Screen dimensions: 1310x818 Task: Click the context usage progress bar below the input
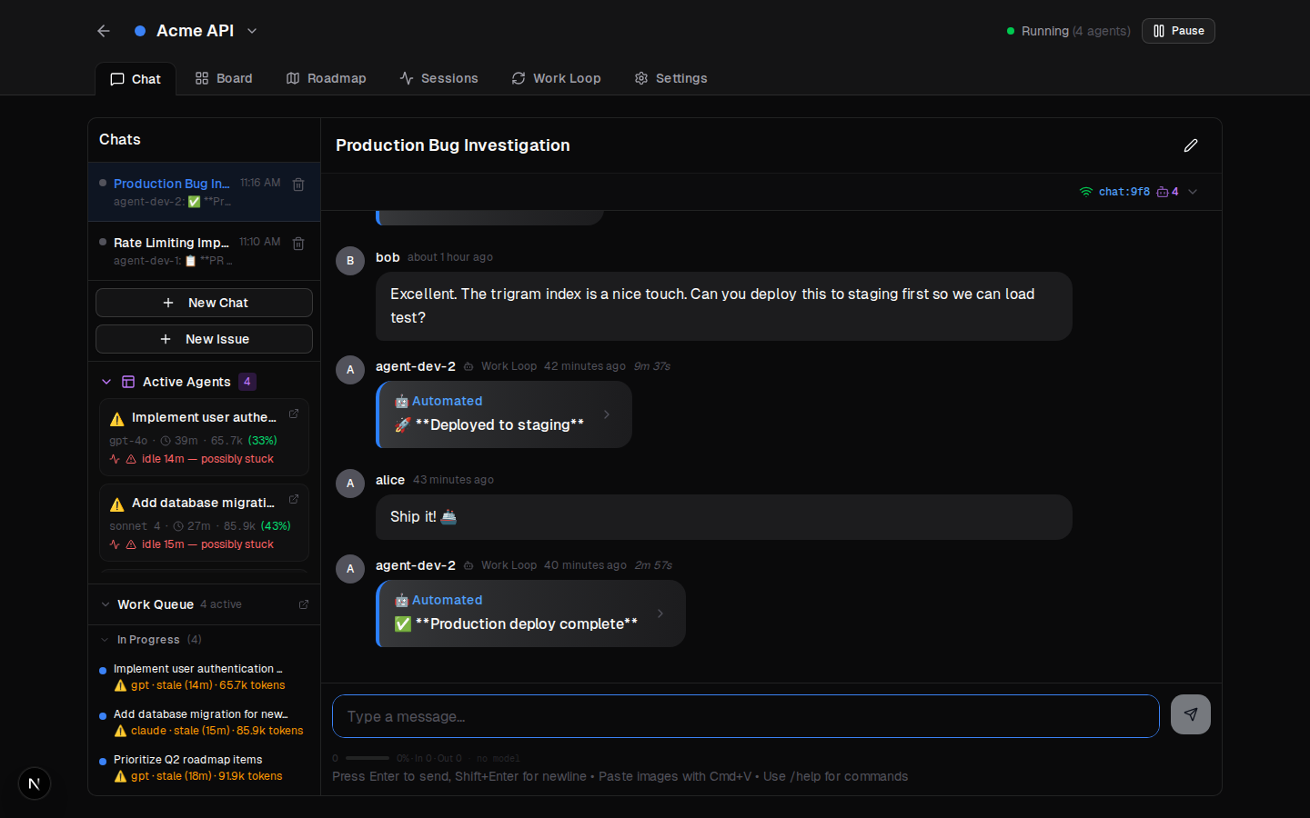tap(367, 757)
